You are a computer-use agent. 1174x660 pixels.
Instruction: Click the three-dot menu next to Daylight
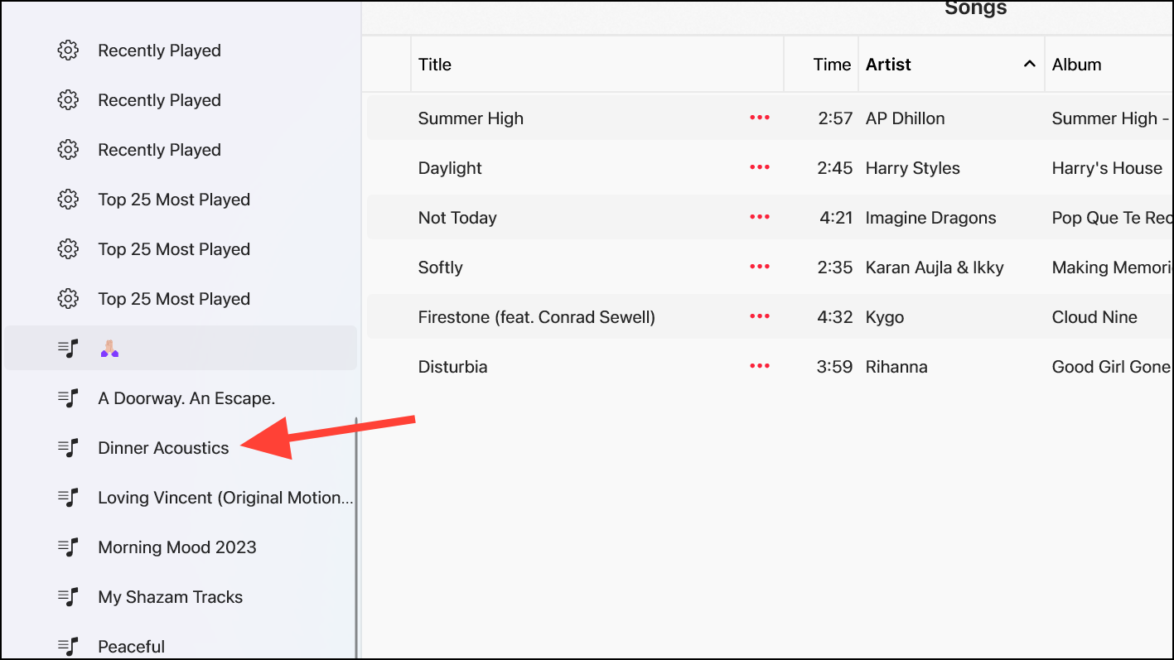[x=759, y=166]
